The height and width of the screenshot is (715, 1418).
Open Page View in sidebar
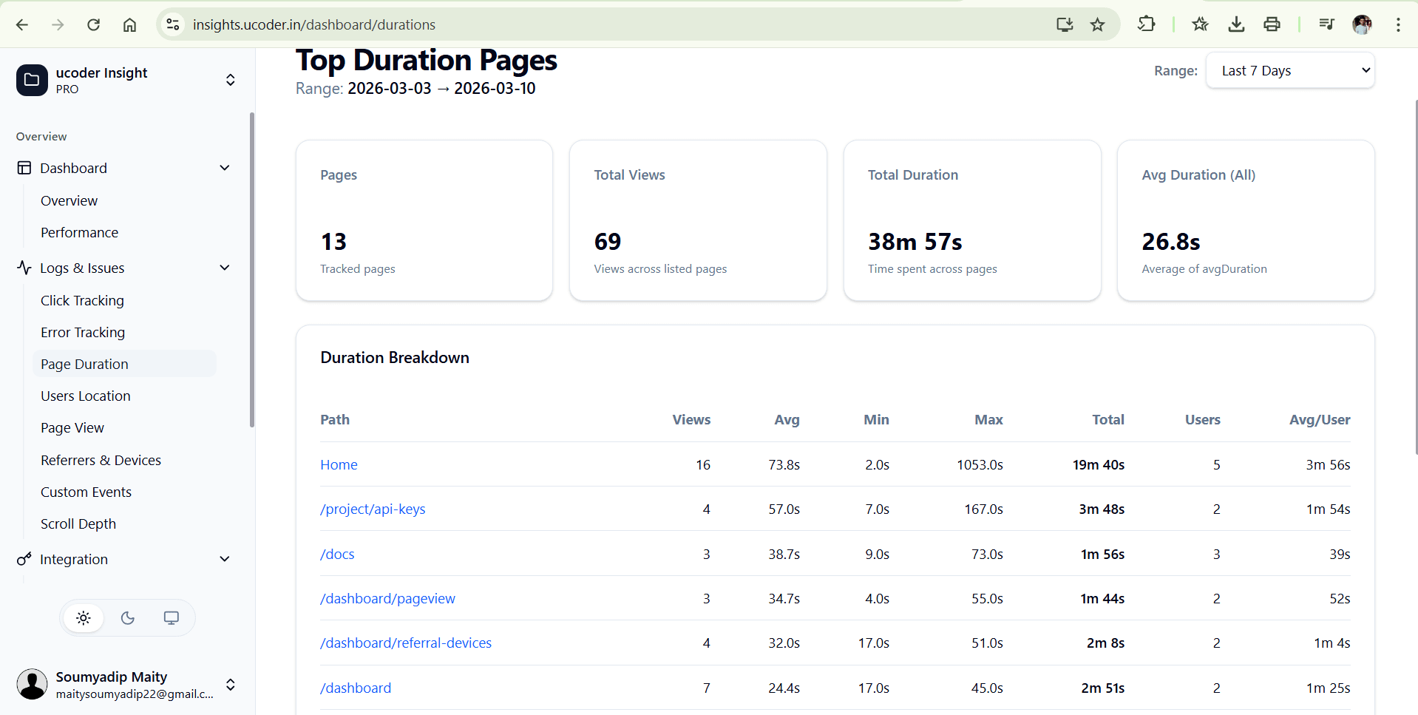tap(72, 427)
